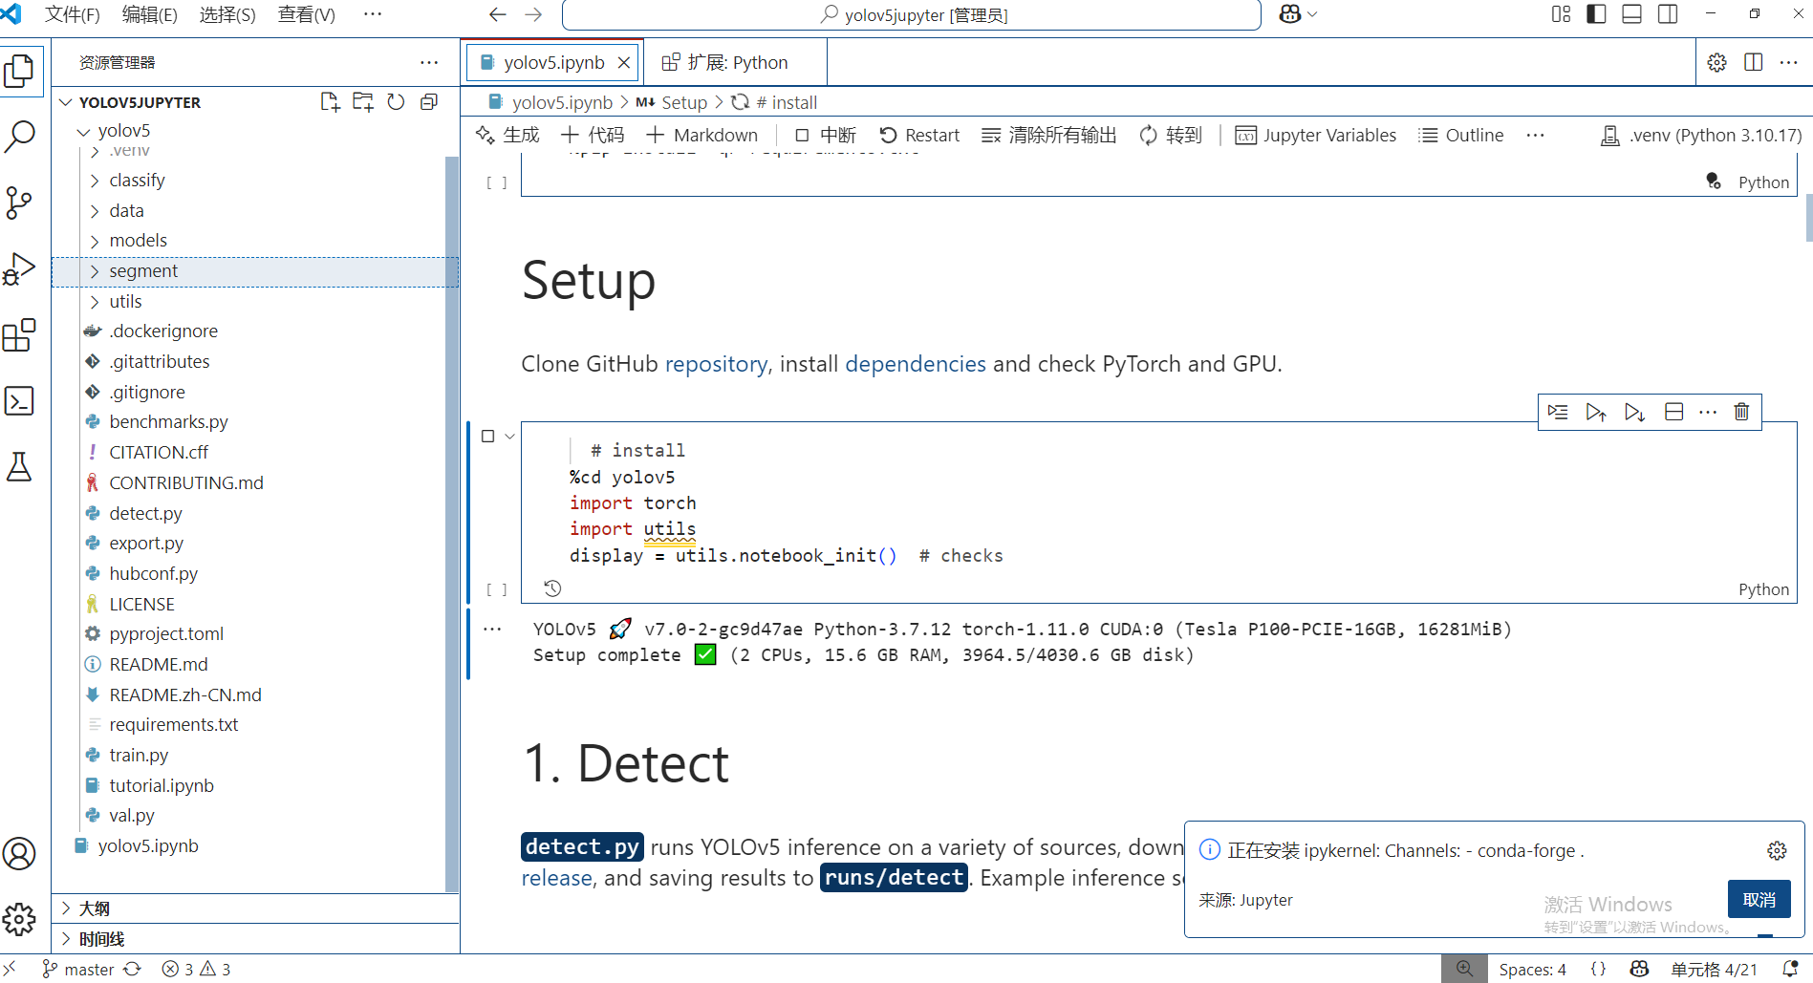Run the install cell and cells below

(1634, 412)
